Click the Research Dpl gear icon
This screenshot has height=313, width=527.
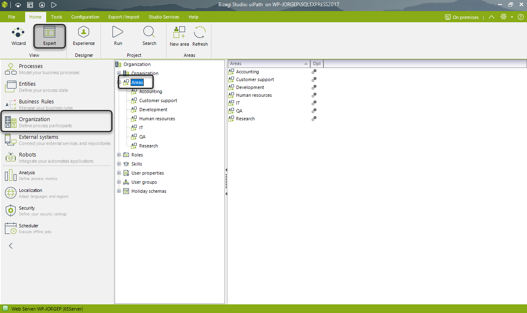(314, 119)
